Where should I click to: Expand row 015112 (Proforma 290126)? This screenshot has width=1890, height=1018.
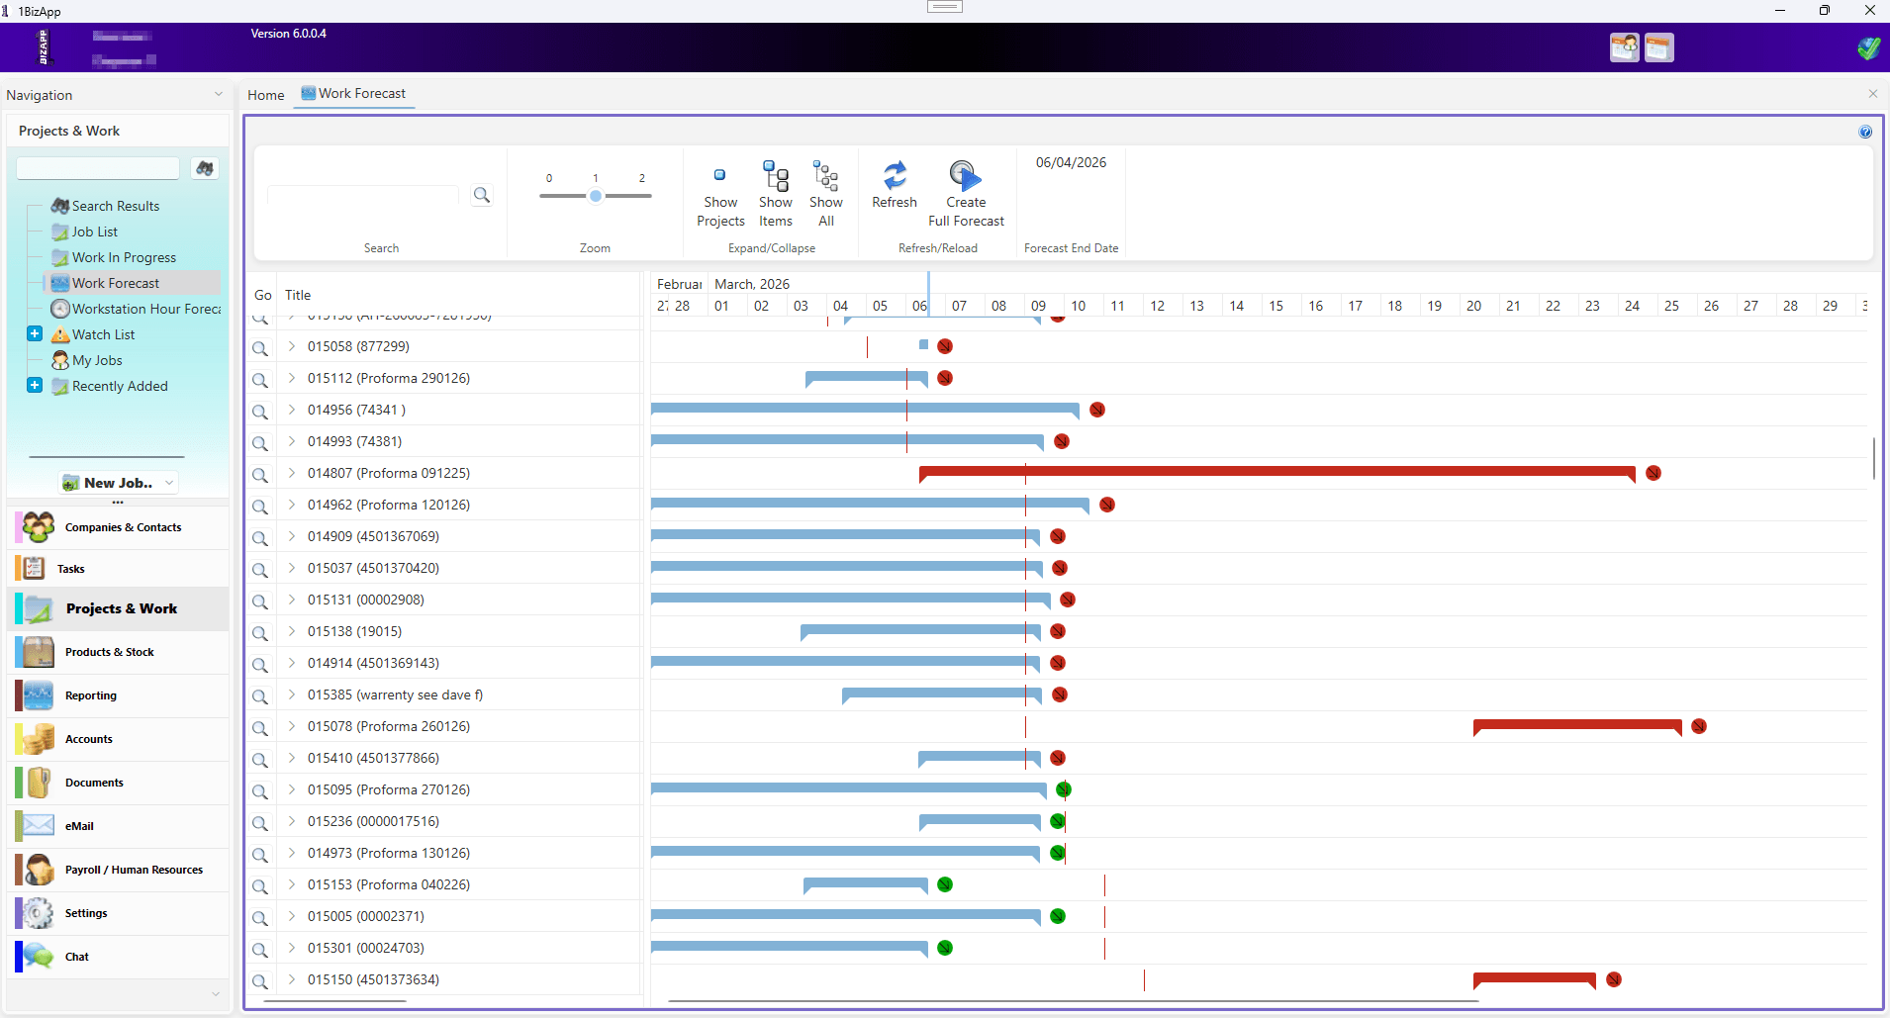[x=292, y=378]
